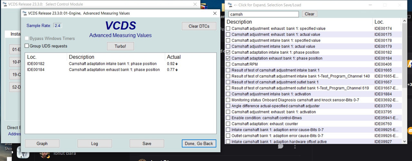
Task: Check Intake camshaft adaption hardware offset active
Action: click(x=228, y=141)
